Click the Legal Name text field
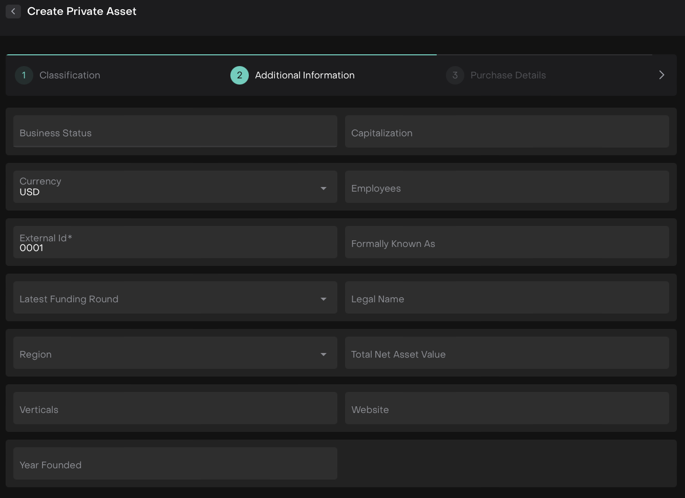The height and width of the screenshot is (498, 685). click(507, 298)
